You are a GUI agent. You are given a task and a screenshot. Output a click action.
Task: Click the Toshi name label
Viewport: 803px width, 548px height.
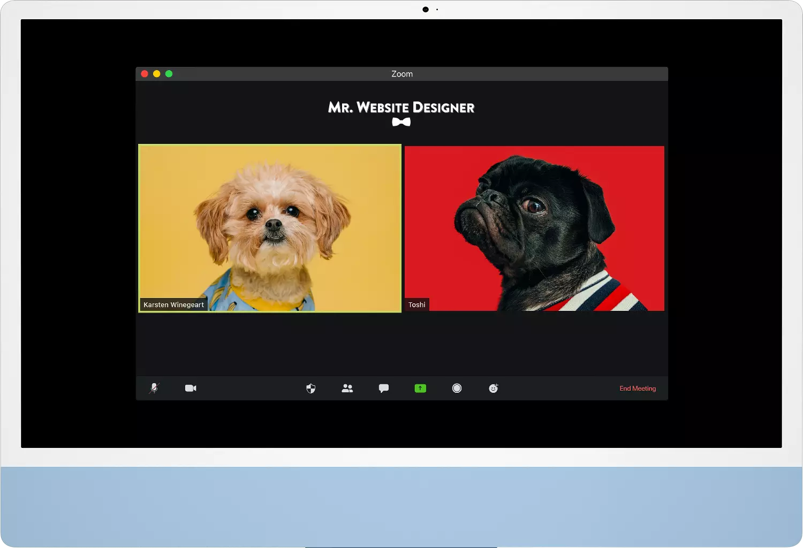coord(416,305)
